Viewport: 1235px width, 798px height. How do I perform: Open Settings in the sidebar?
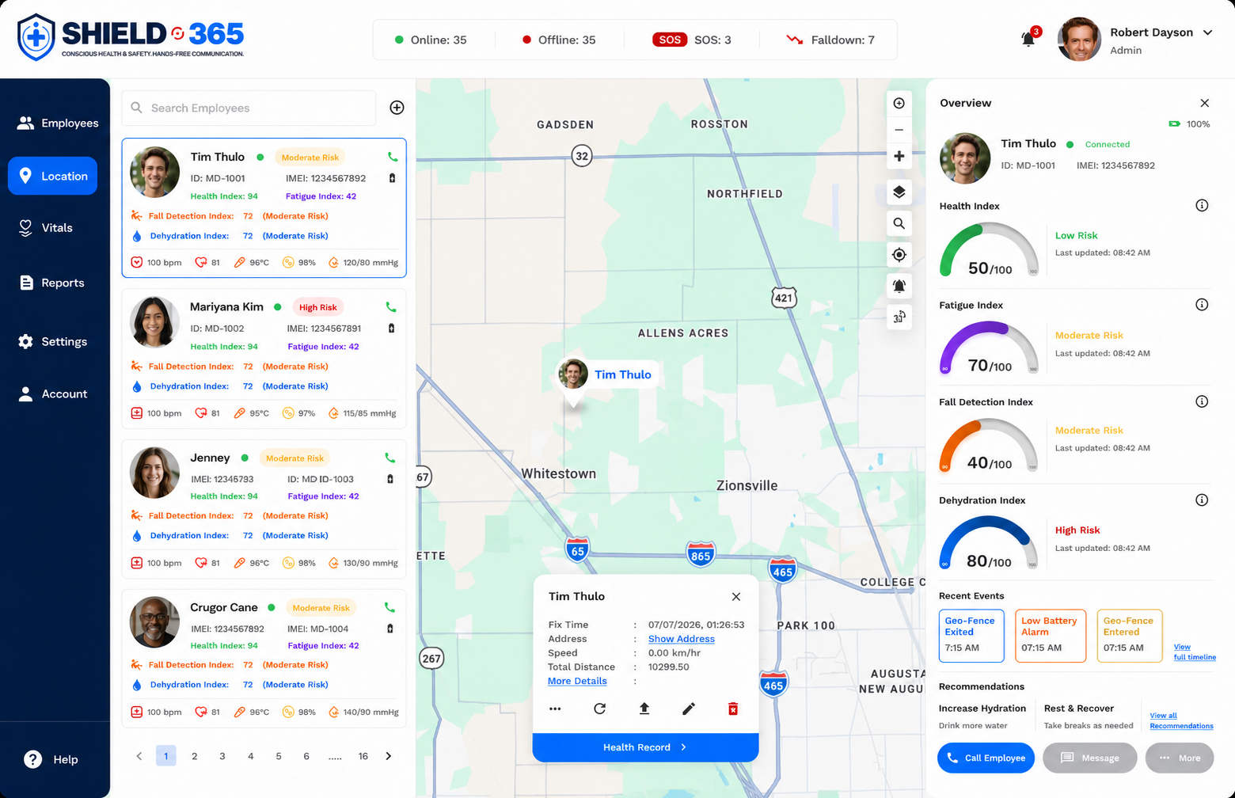point(52,341)
